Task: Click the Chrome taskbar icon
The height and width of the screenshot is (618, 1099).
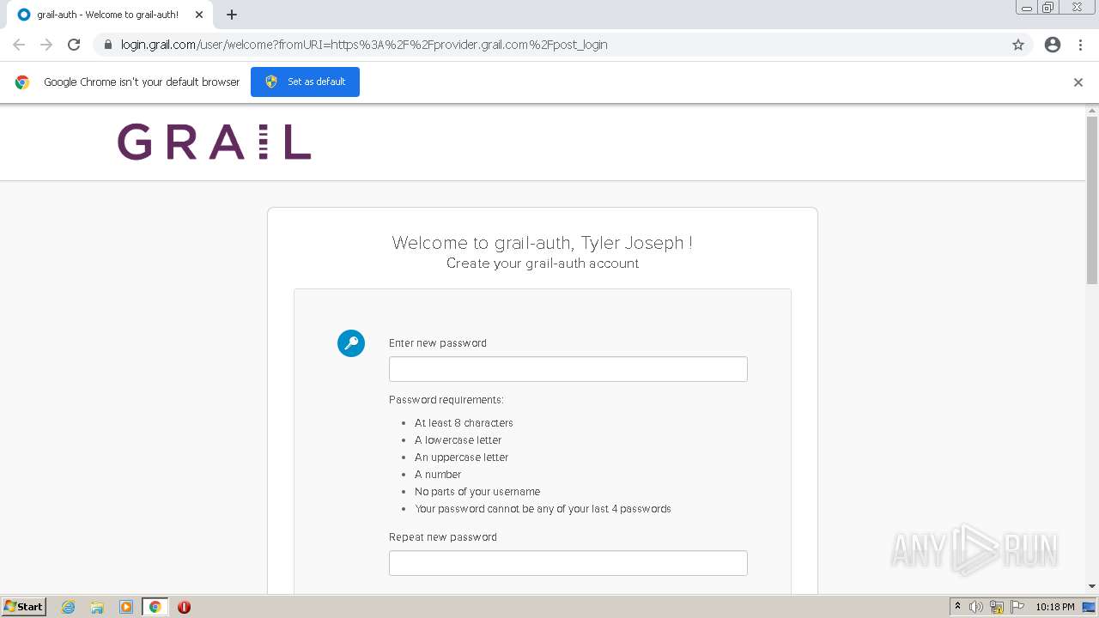Action: 155,607
